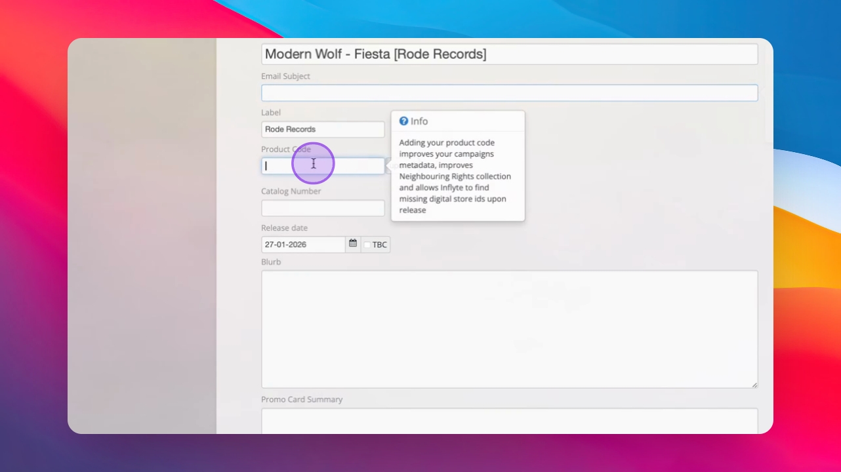This screenshot has height=472, width=841.
Task: Click the Promo Card Summary text area
Action: pyautogui.click(x=509, y=421)
